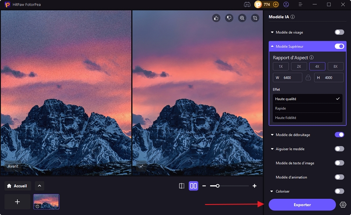Choose the Rapide effect option

307,108
